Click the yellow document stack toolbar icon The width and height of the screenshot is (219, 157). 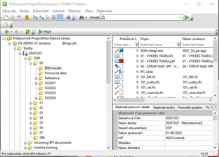(27, 18)
